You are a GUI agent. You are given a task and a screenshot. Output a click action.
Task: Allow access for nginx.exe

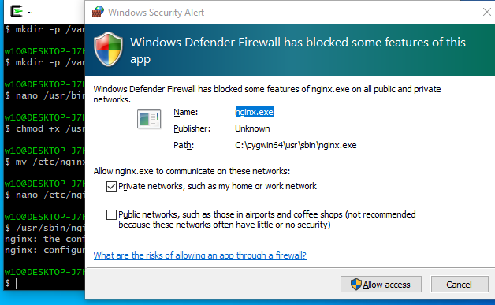(381, 285)
